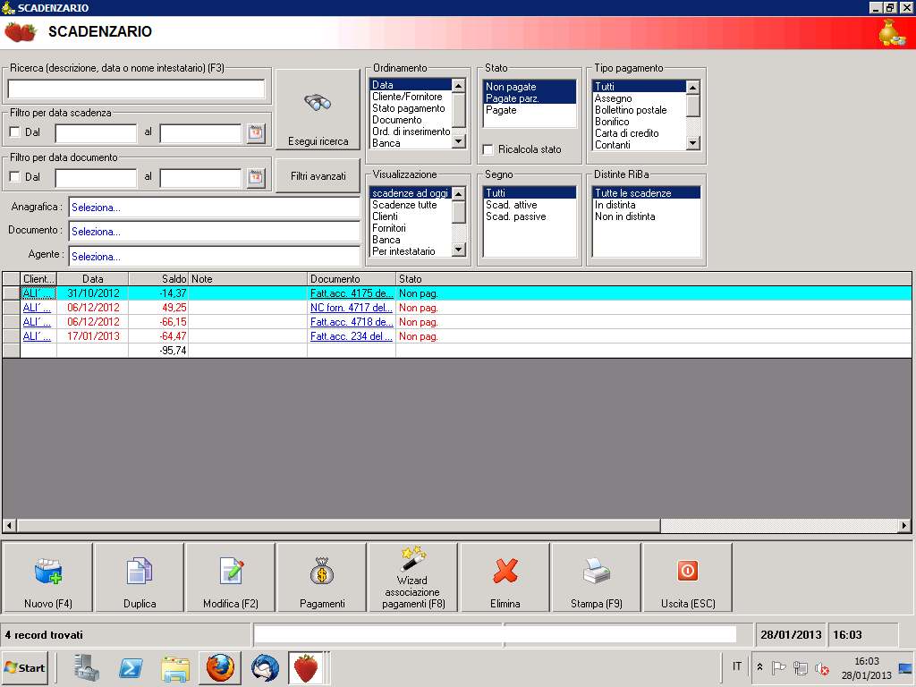Viewport: 916px width, 687px height.
Task: Open file explorer folder in taskbar
Action: click(175, 668)
